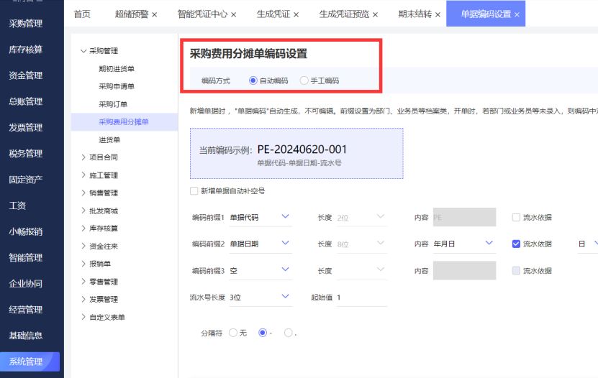Open 发票管理 in the left sidebar
598x378 pixels.
click(25, 128)
